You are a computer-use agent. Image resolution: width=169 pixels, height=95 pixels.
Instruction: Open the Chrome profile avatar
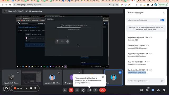pos(156,5)
